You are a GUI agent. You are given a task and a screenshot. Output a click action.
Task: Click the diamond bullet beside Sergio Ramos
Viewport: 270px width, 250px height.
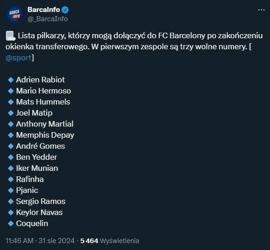coord(11,201)
